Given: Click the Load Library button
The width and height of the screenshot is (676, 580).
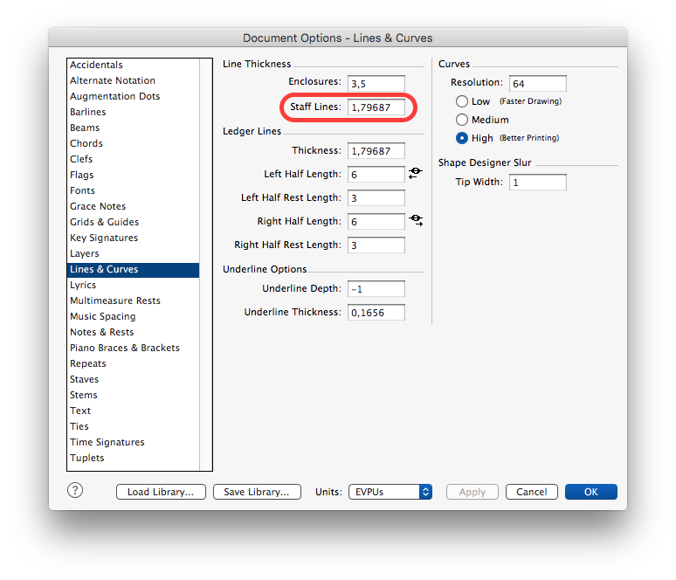Looking at the screenshot, I should point(161,492).
